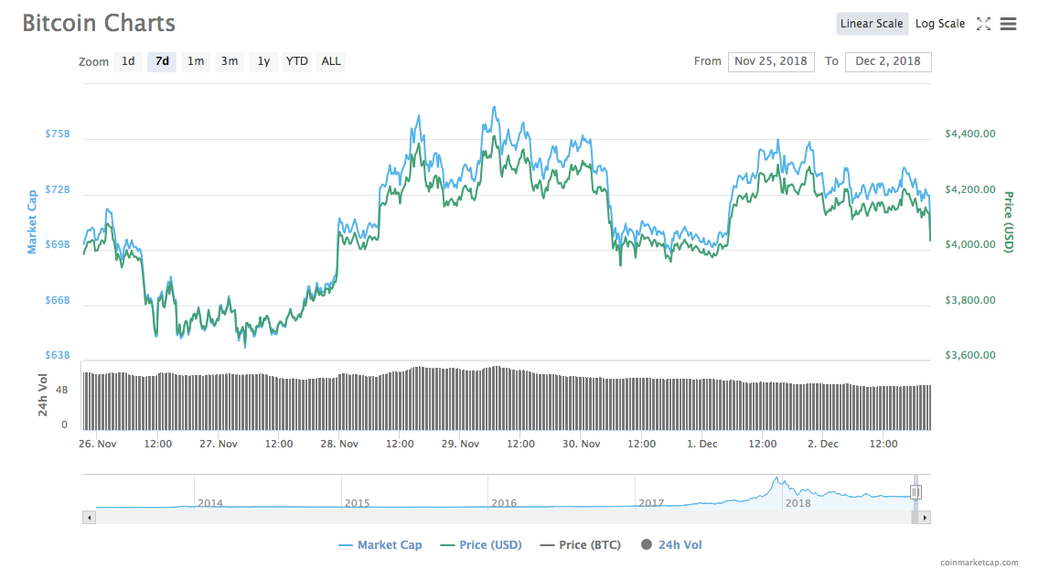This screenshot has width=1060, height=580.
Task: Click the 4B volume axis label
Action: pos(61,390)
